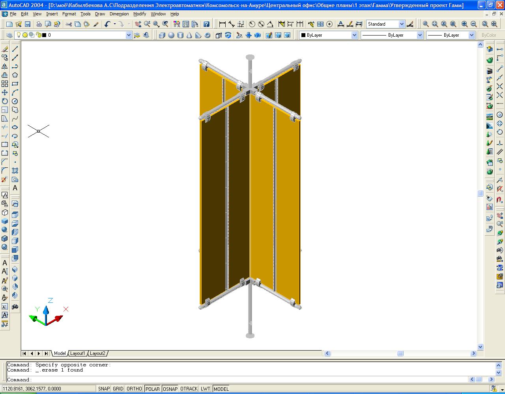Click the MODEL button in status bar
Image resolution: width=505 pixels, height=394 pixels.
pyautogui.click(x=221, y=389)
